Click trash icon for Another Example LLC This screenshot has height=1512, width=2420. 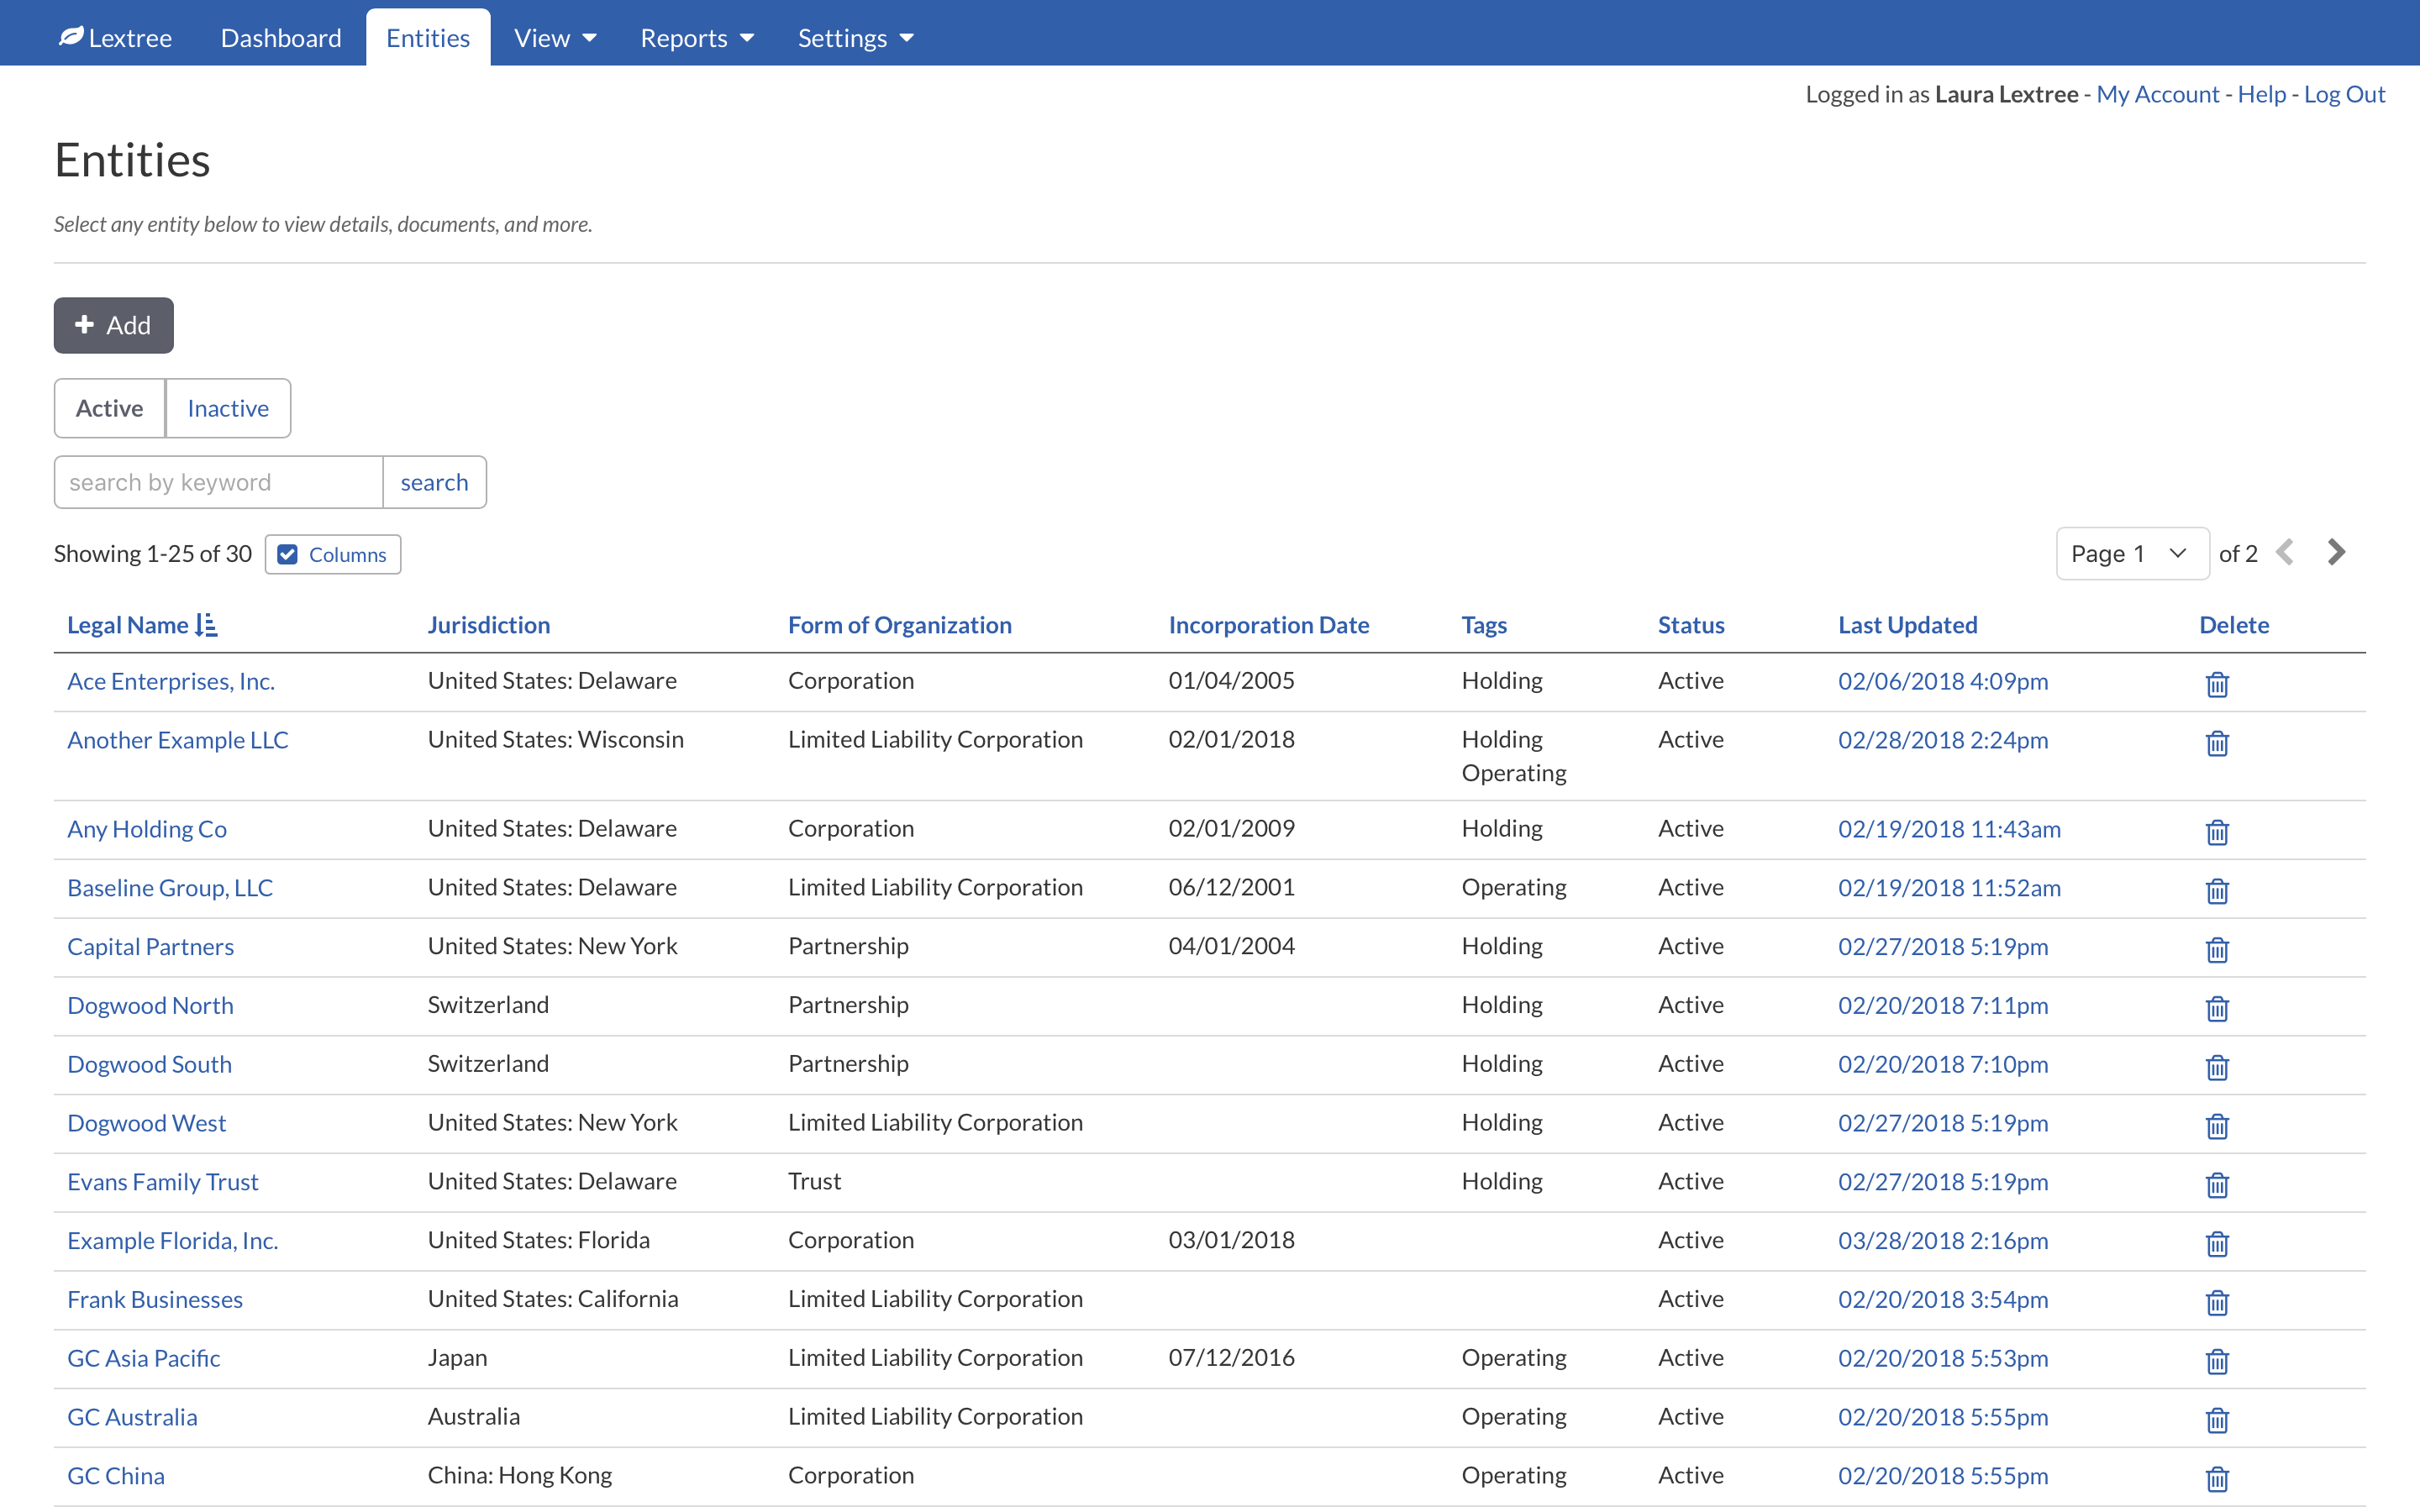coord(2217,743)
